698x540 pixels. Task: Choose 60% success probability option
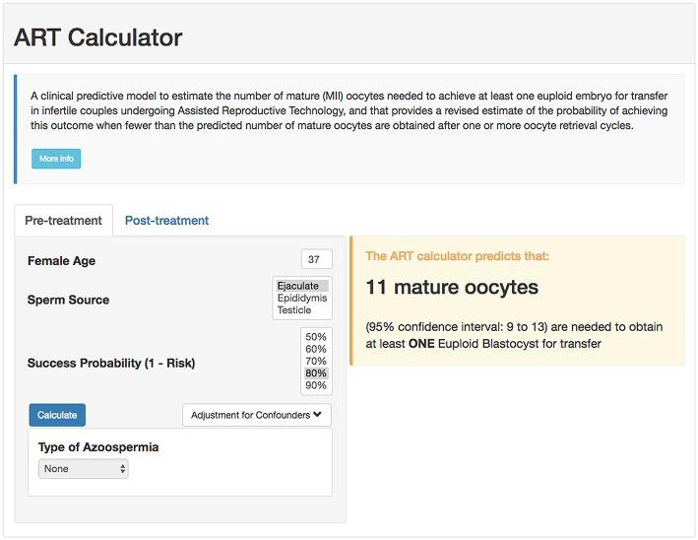tap(316, 349)
